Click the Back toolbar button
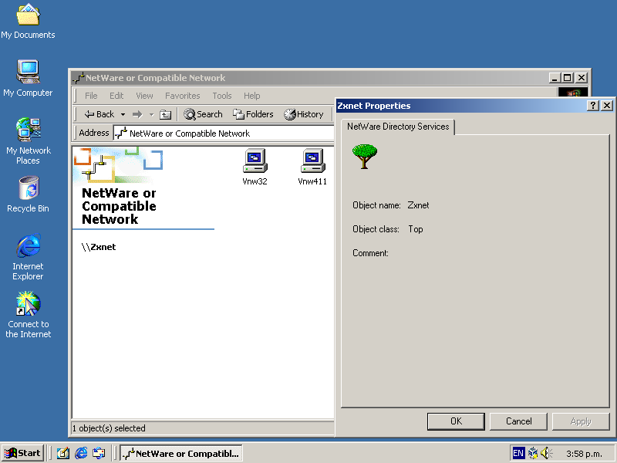 [x=99, y=114]
